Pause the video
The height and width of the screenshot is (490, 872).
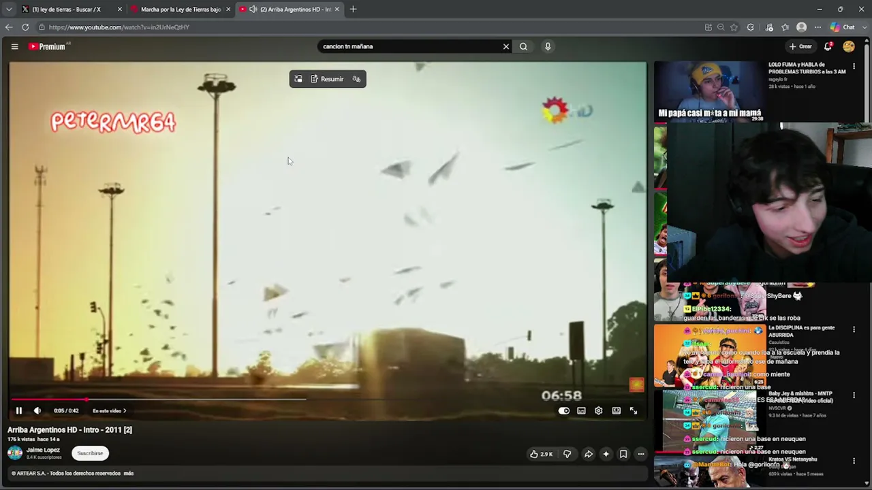click(19, 410)
